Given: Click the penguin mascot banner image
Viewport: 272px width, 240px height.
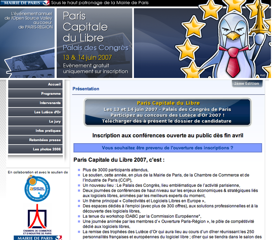Looking at the screenshot, I should coord(202,43).
